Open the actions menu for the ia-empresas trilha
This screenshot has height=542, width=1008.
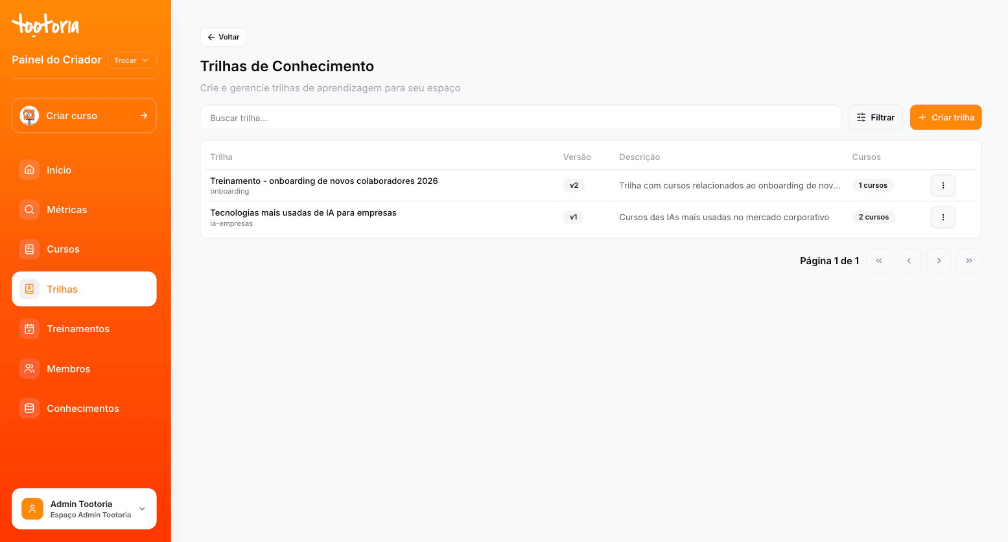943,217
